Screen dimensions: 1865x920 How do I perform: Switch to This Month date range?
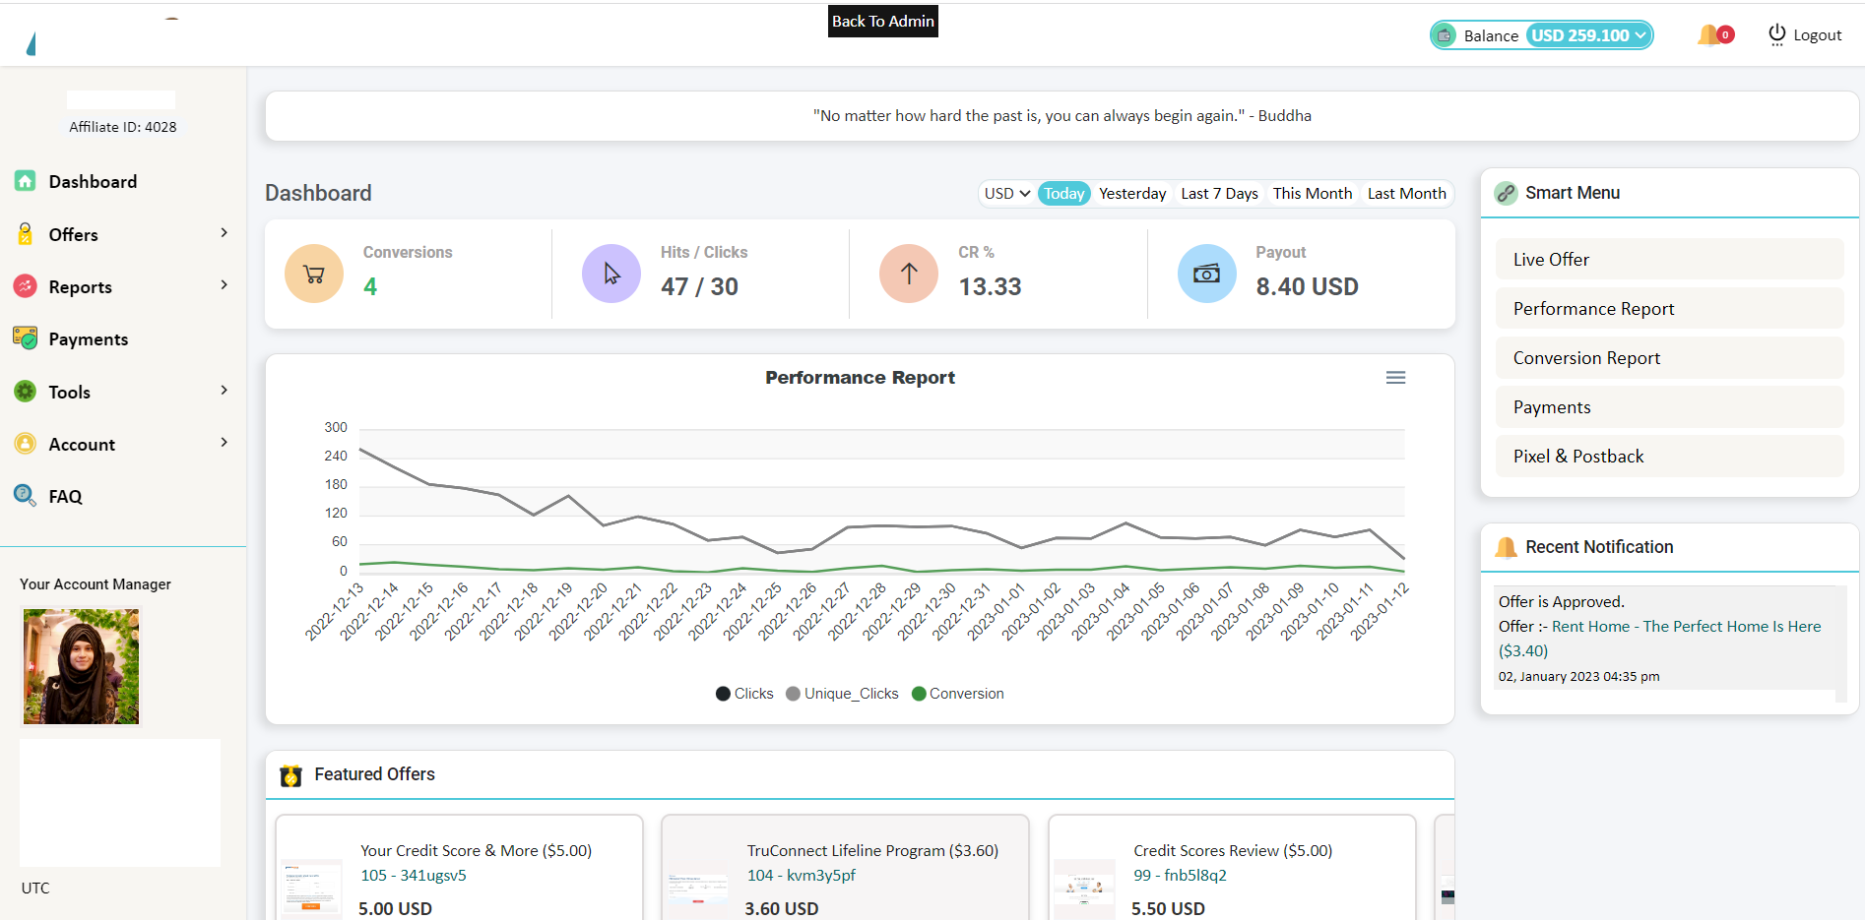coord(1312,194)
